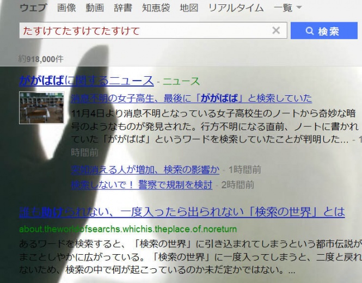
Task: Click the magnifier icon in the search button
Action: pyautogui.click(x=310, y=30)
